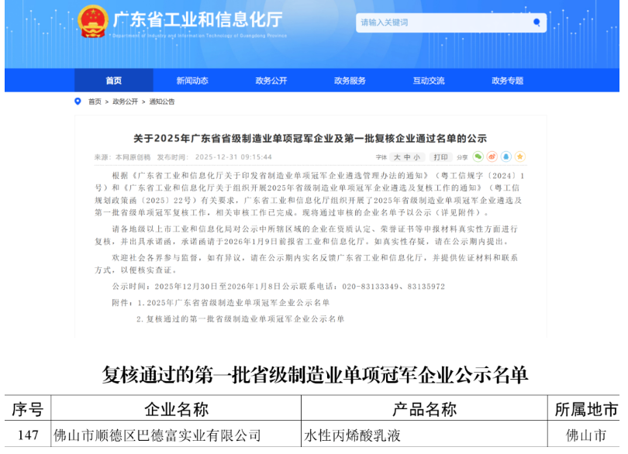This screenshot has width=628, height=454.
Task: Click the 通知公告 breadcrumb link
Action: [x=162, y=101]
